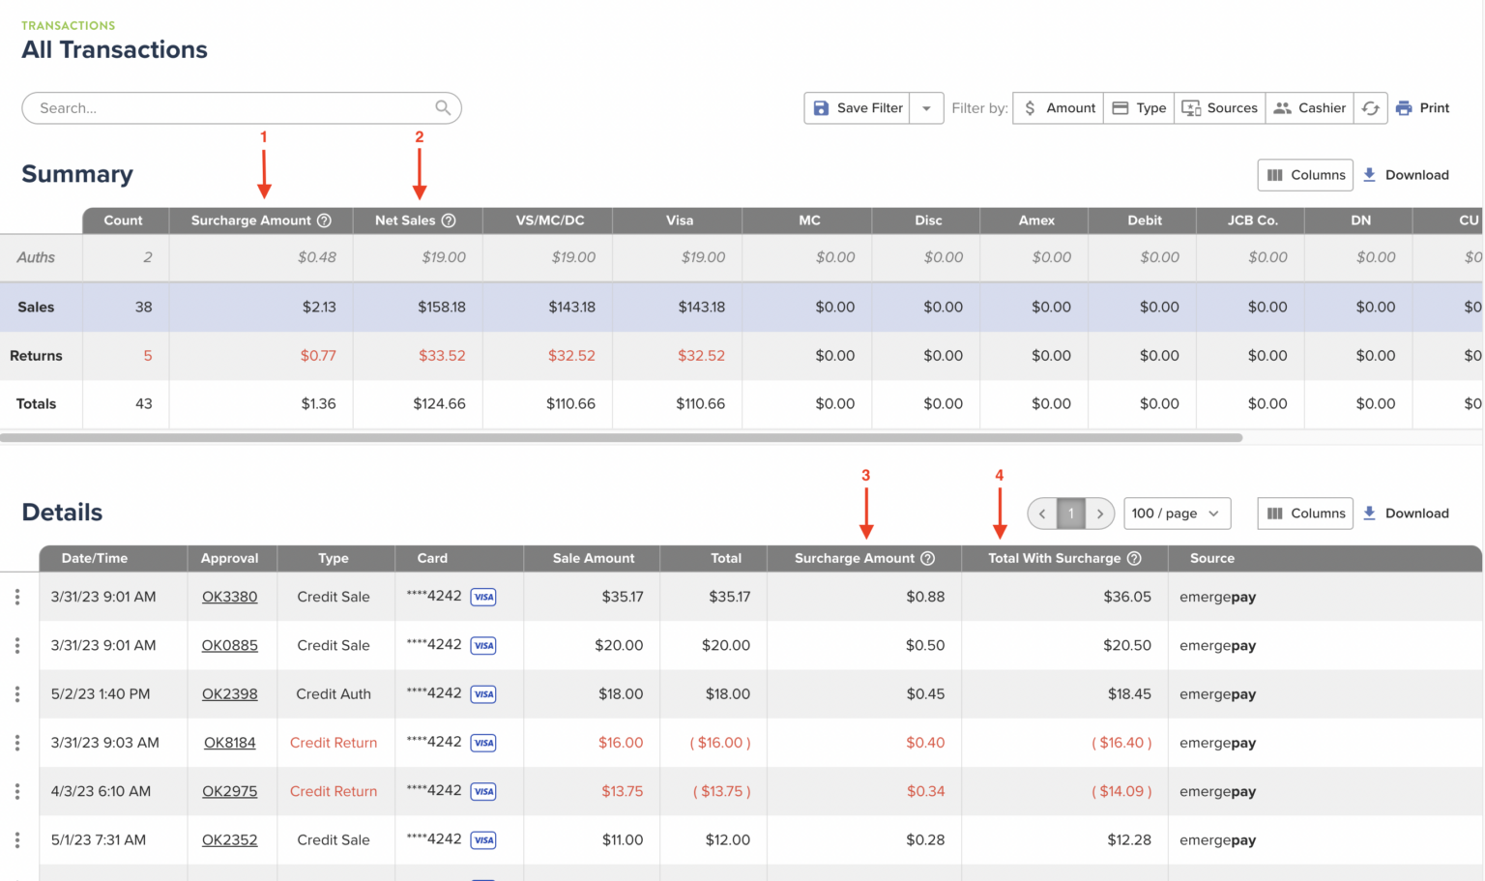Open the Sources filter

point(1219,107)
